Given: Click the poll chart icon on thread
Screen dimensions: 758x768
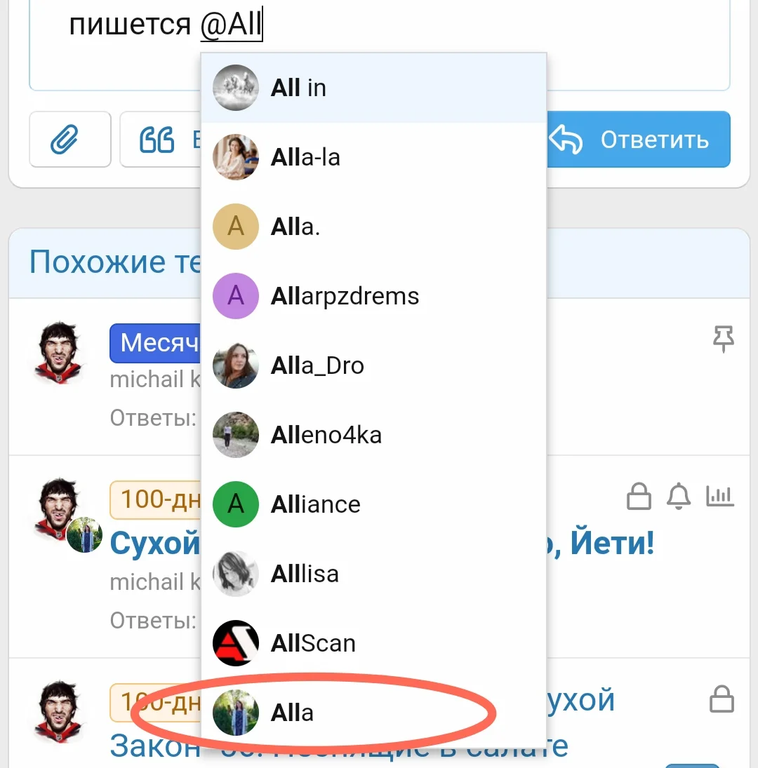Looking at the screenshot, I should pyautogui.click(x=720, y=496).
